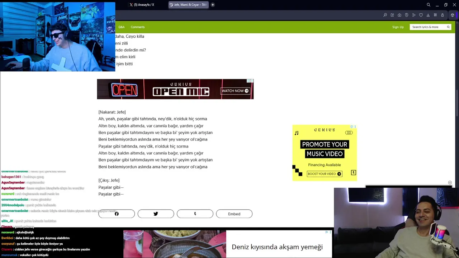Click chat message from Bwrkboi

pos(36,238)
